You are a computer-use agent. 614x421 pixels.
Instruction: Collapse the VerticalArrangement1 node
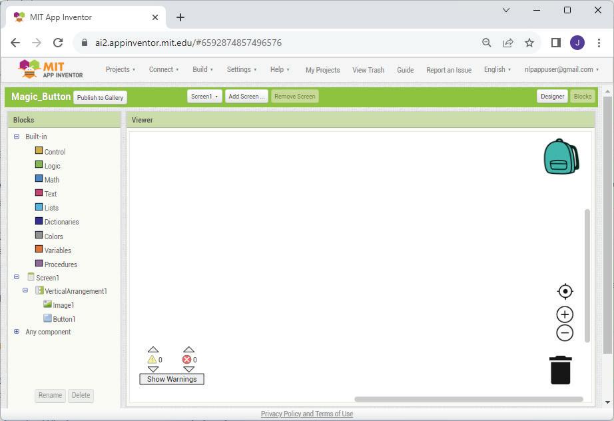pyautogui.click(x=25, y=290)
